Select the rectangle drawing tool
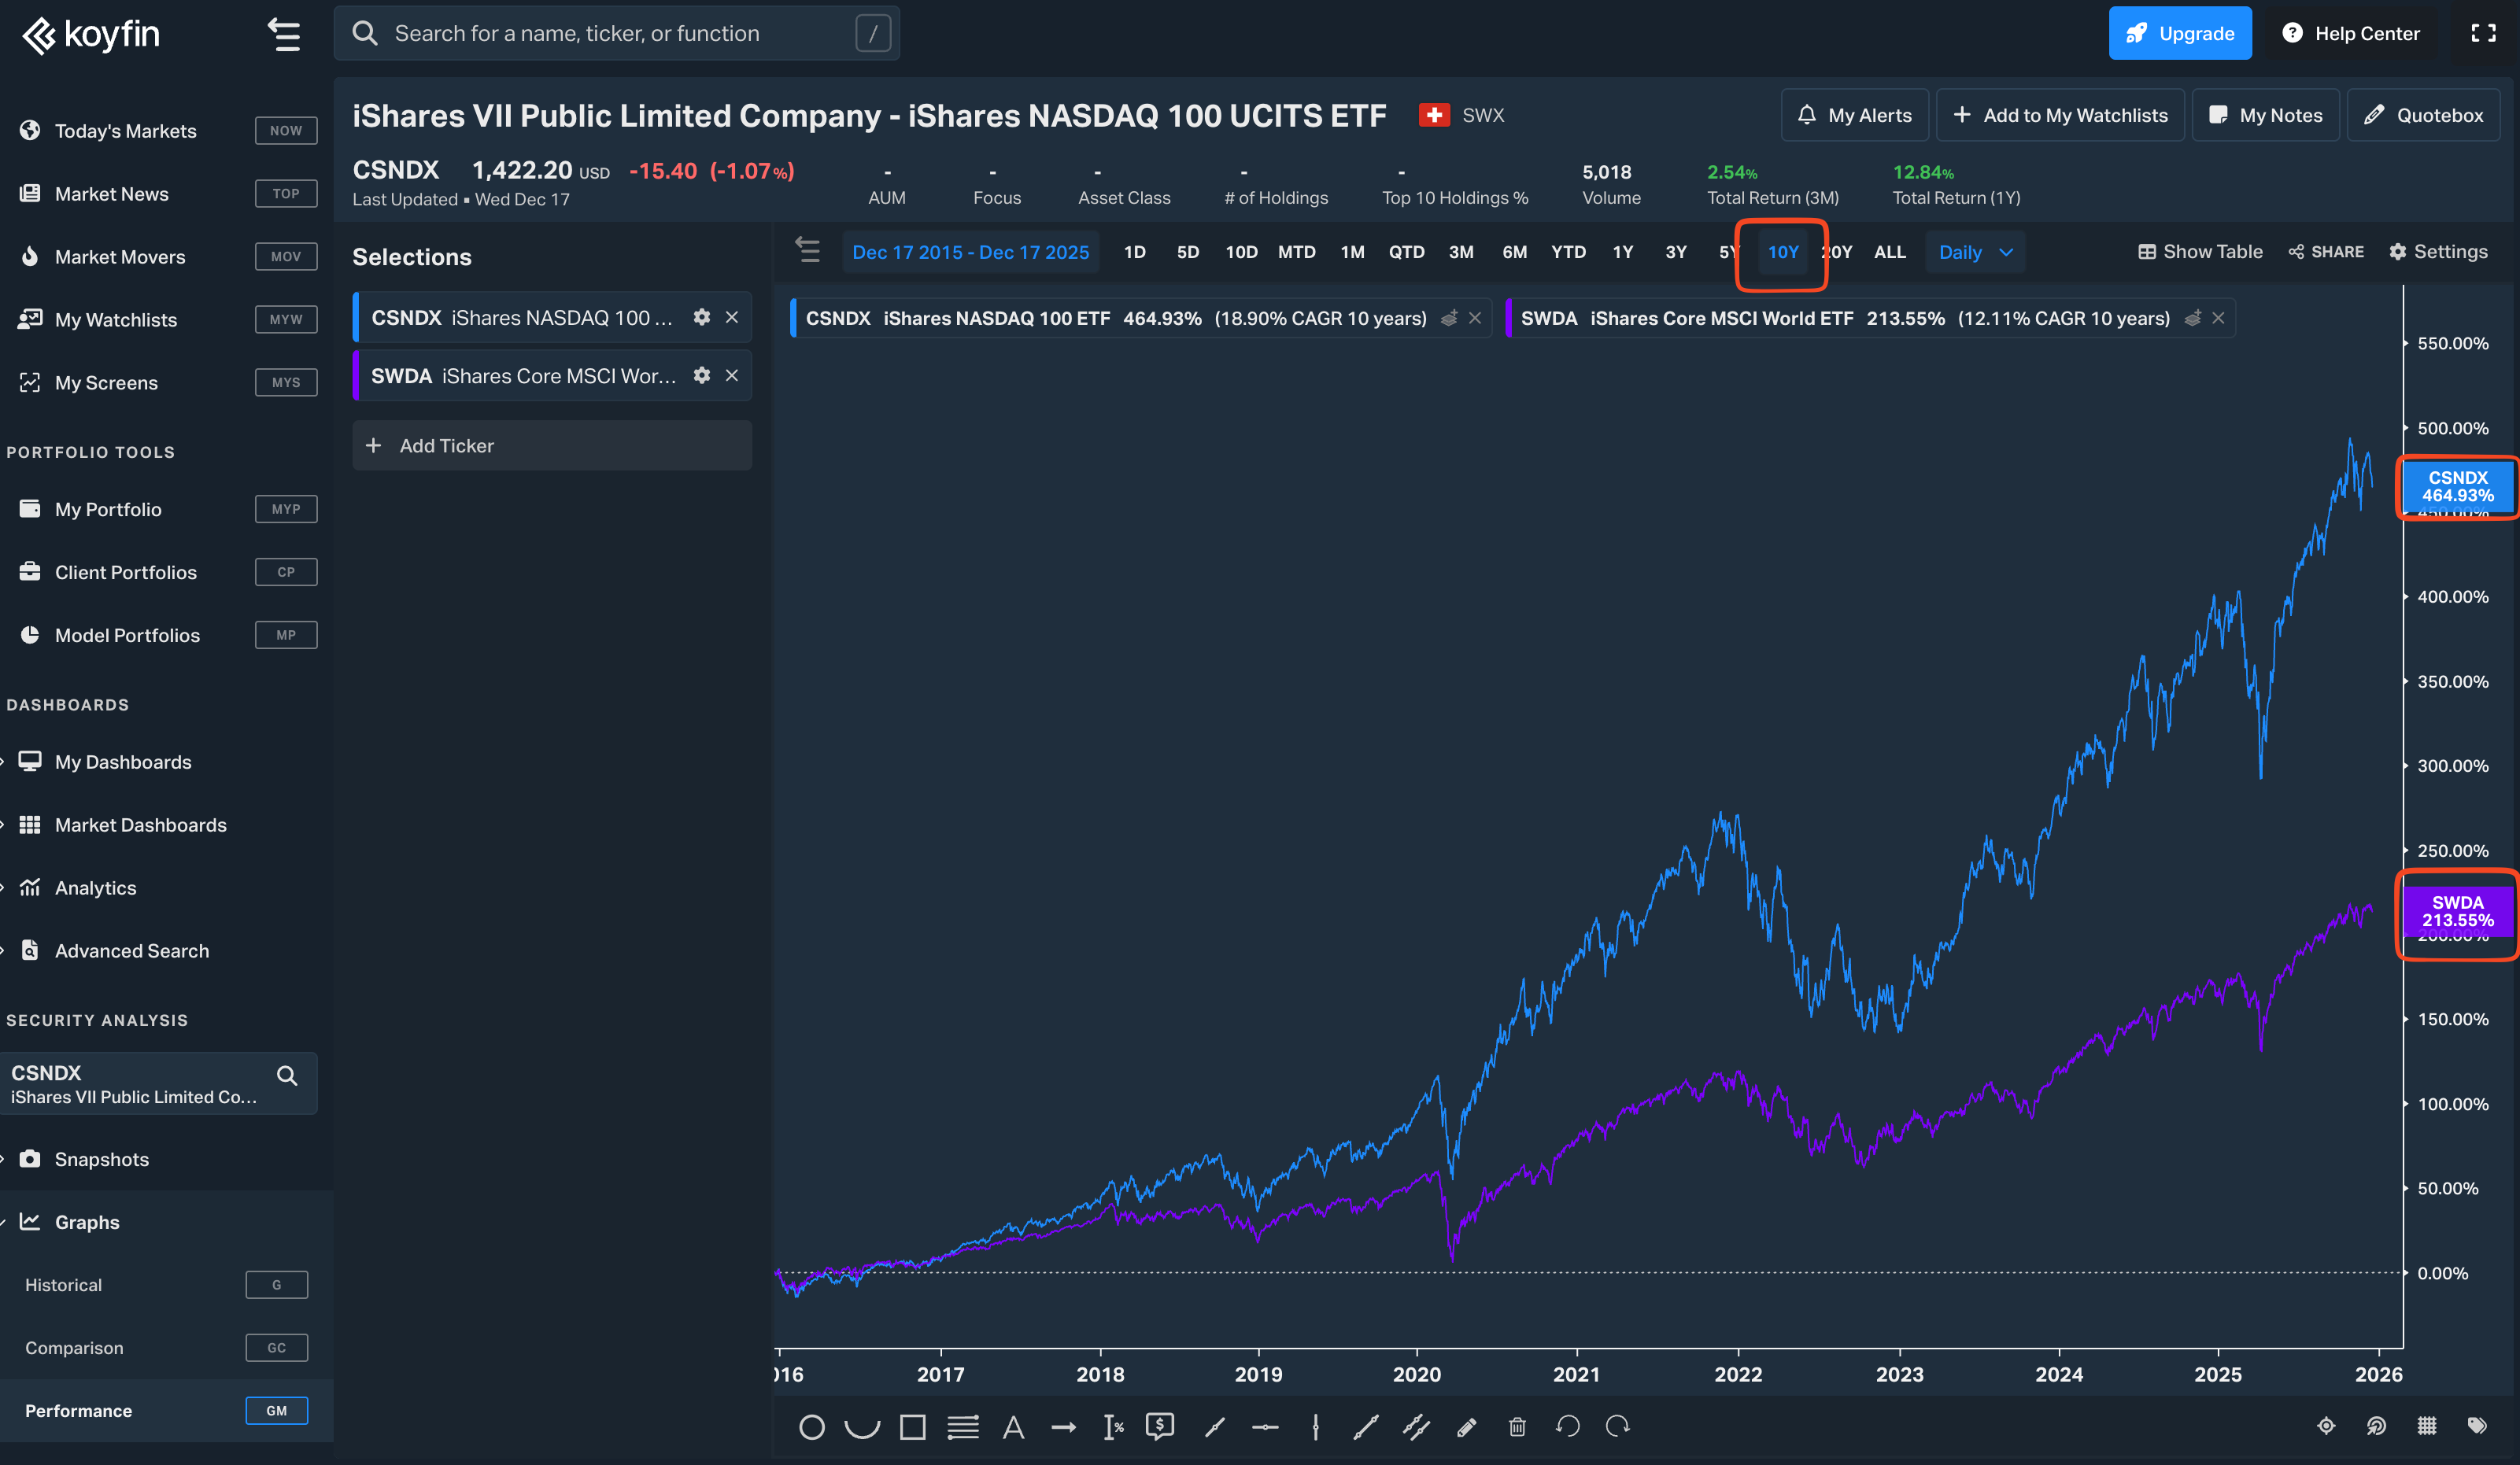The height and width of the screenshot is (1465, 2520). (912, 1427)
